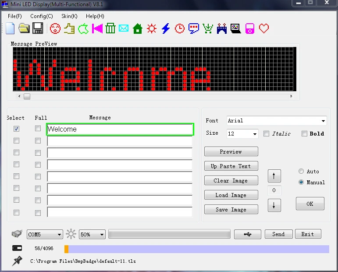Insert the green house symbol
338x272 pixels.
(138, 29)
